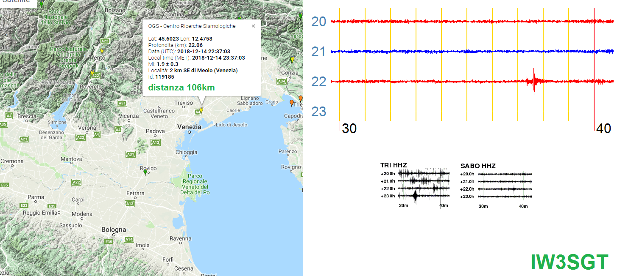617x276 pixels.
Task: Click the 'OGS - Centro Ricerche Sismologiche' title
Action: [192, 26]
